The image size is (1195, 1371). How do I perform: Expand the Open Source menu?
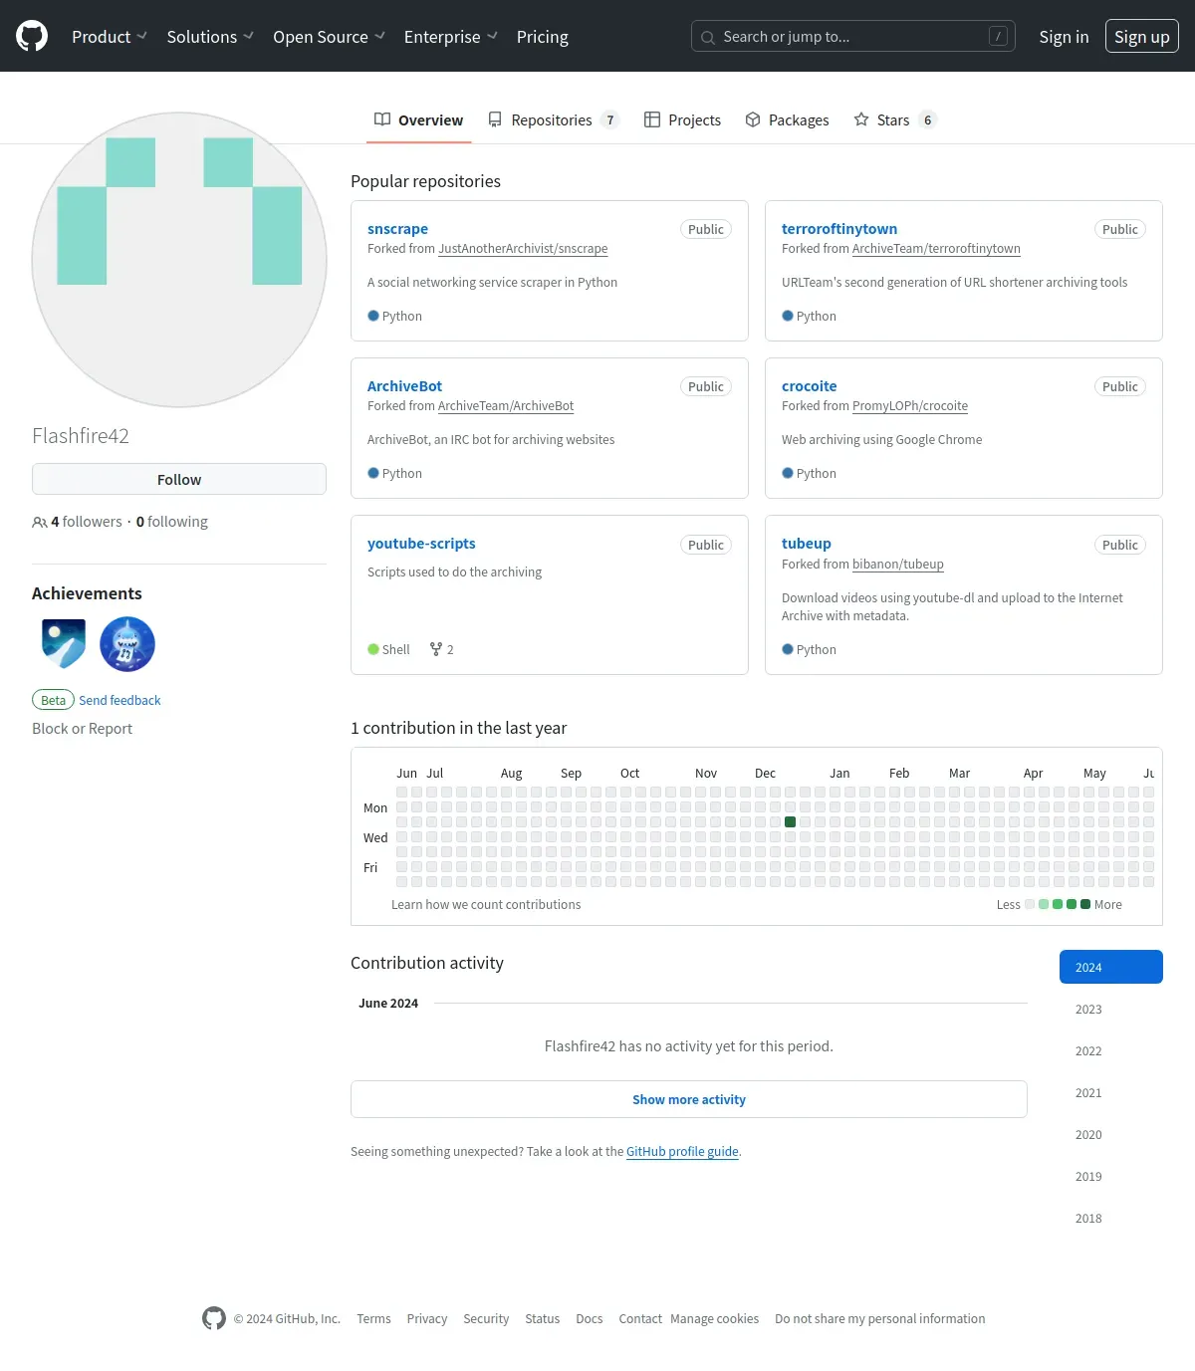pyautogui.click(x=329, y=37)
